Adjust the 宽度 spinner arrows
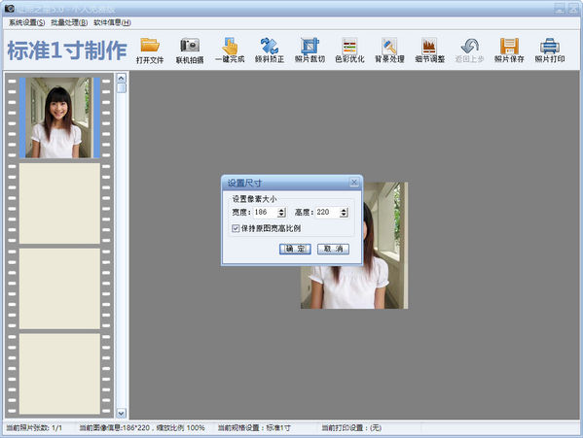Image resolution: width=583 pixels, height=438 pixels. click(281, 213)
